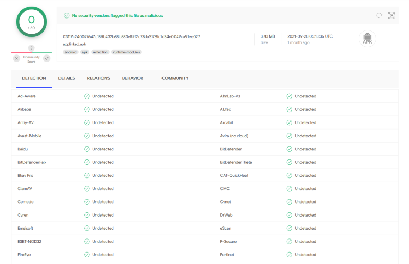Click Undetected result for Cynet
This screenshot has width=409, height=264.
point(305,202)
